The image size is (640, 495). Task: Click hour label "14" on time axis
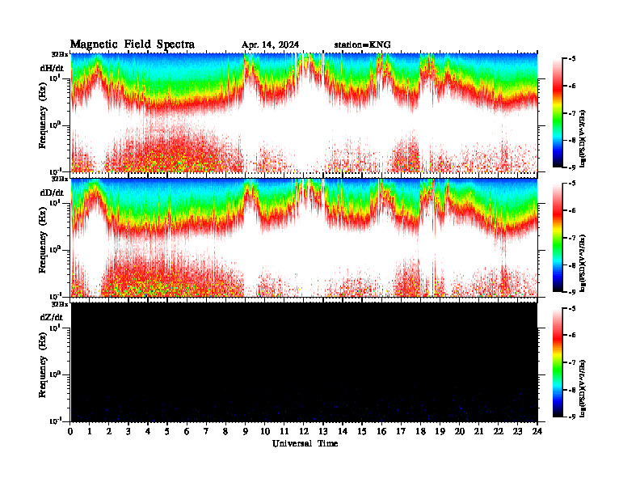click(343, 432)
